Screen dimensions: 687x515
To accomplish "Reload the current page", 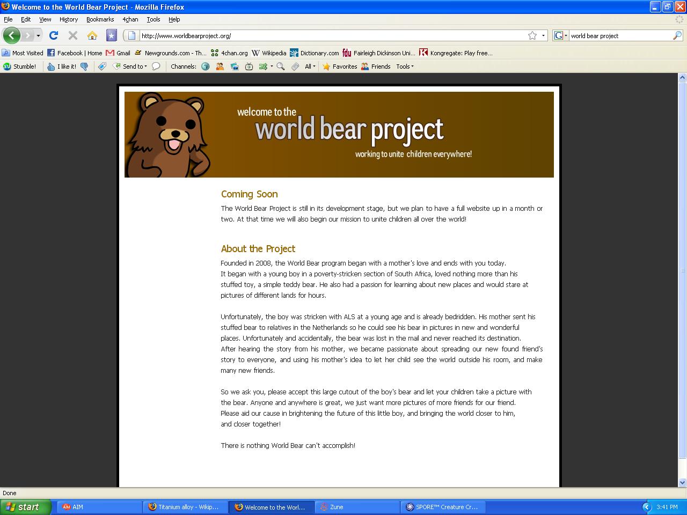I will [x=53, y=35].
